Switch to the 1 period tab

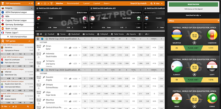coord(86,3)
